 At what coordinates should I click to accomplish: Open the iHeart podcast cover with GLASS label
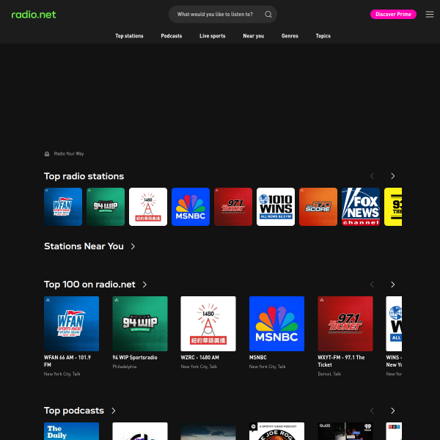pos(345,431)
